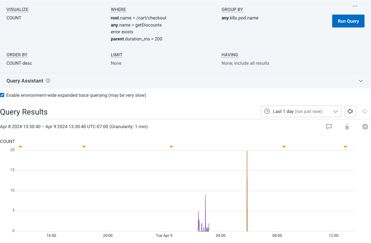Collapse the Query Assistant section

360,81
